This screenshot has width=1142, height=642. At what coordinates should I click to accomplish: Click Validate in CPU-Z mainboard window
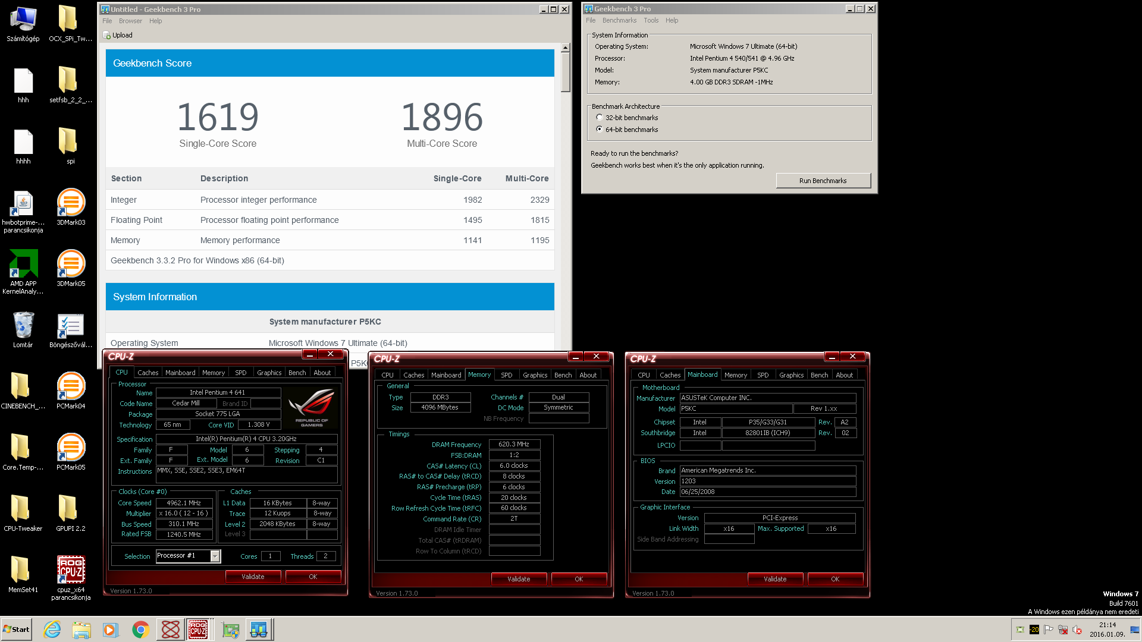775,579
